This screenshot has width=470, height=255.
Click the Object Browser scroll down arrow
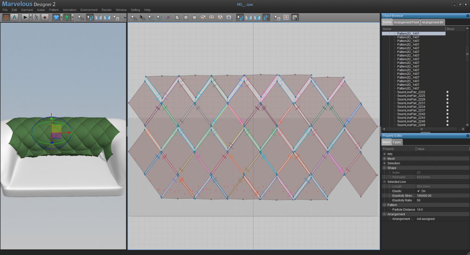tap(467, 125)
